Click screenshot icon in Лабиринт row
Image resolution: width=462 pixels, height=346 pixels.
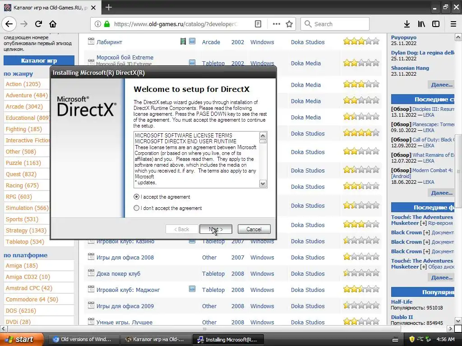coord(192,41)
